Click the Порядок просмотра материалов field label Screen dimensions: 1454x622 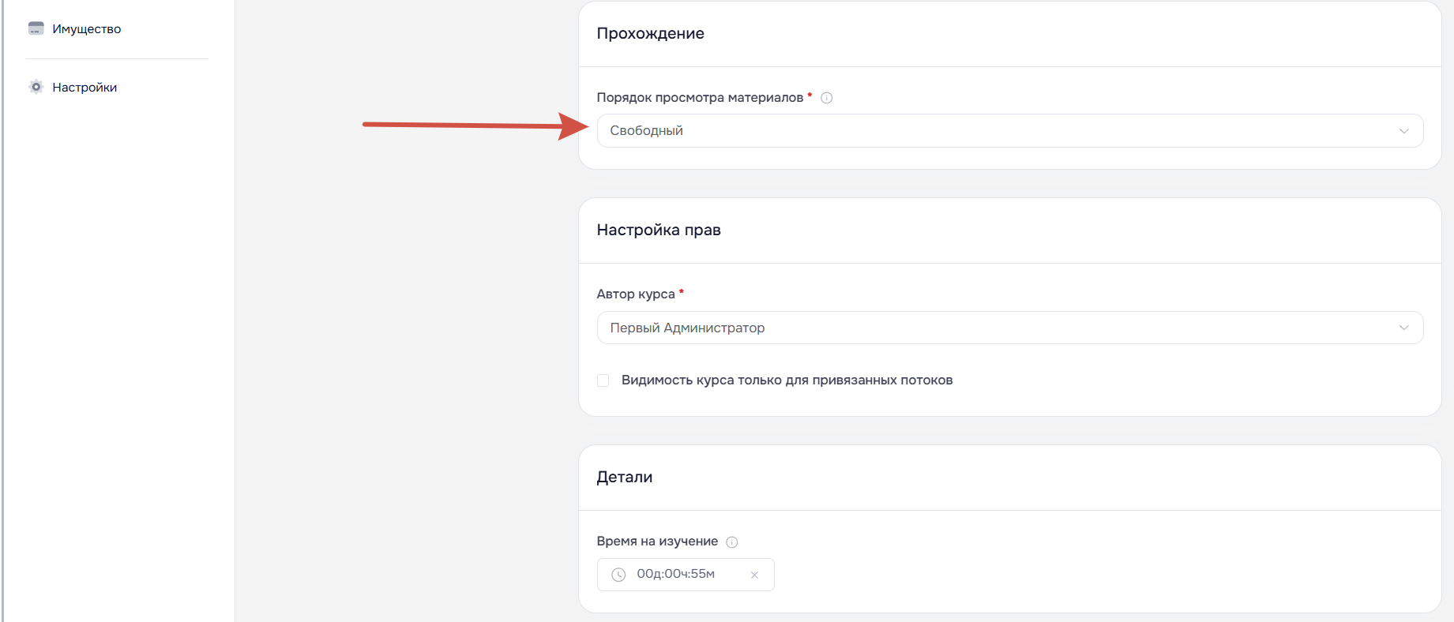[699, 98]
